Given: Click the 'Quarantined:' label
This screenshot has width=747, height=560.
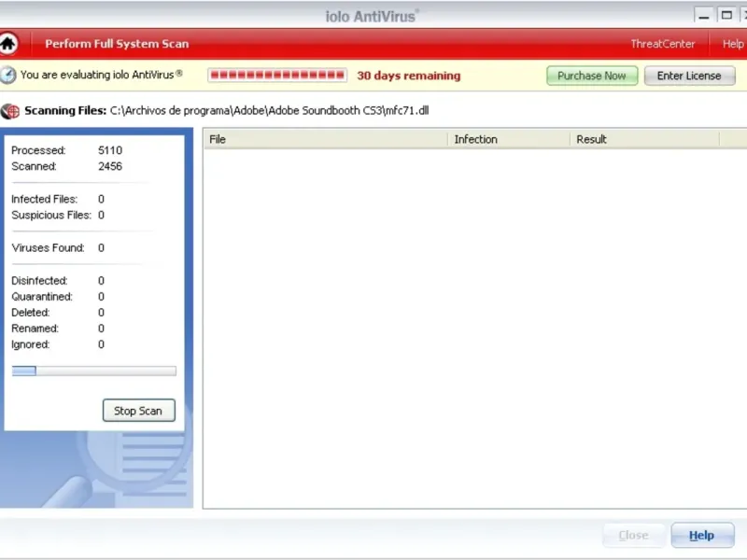Looking at the screenshot, I should pos(42,297).
